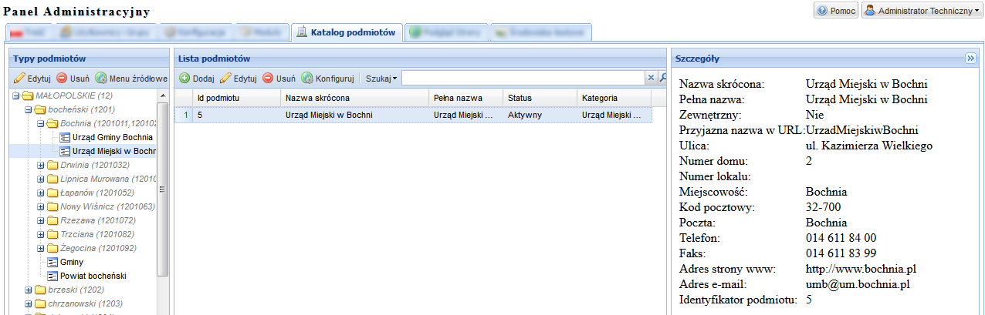Image resolution: width=985 pixels, height=315 pixels.
Task: Sort by Kategoria column header
Action: tap(614, 98)
